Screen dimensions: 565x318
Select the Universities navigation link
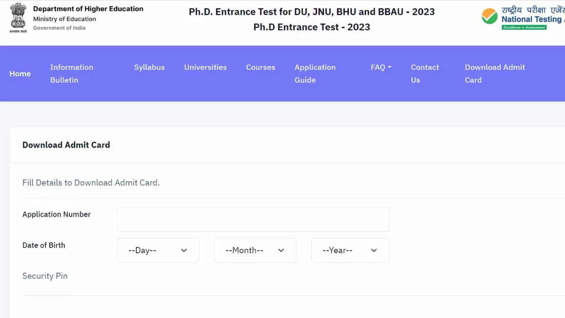pyautogui.click(x=205, y=67)
